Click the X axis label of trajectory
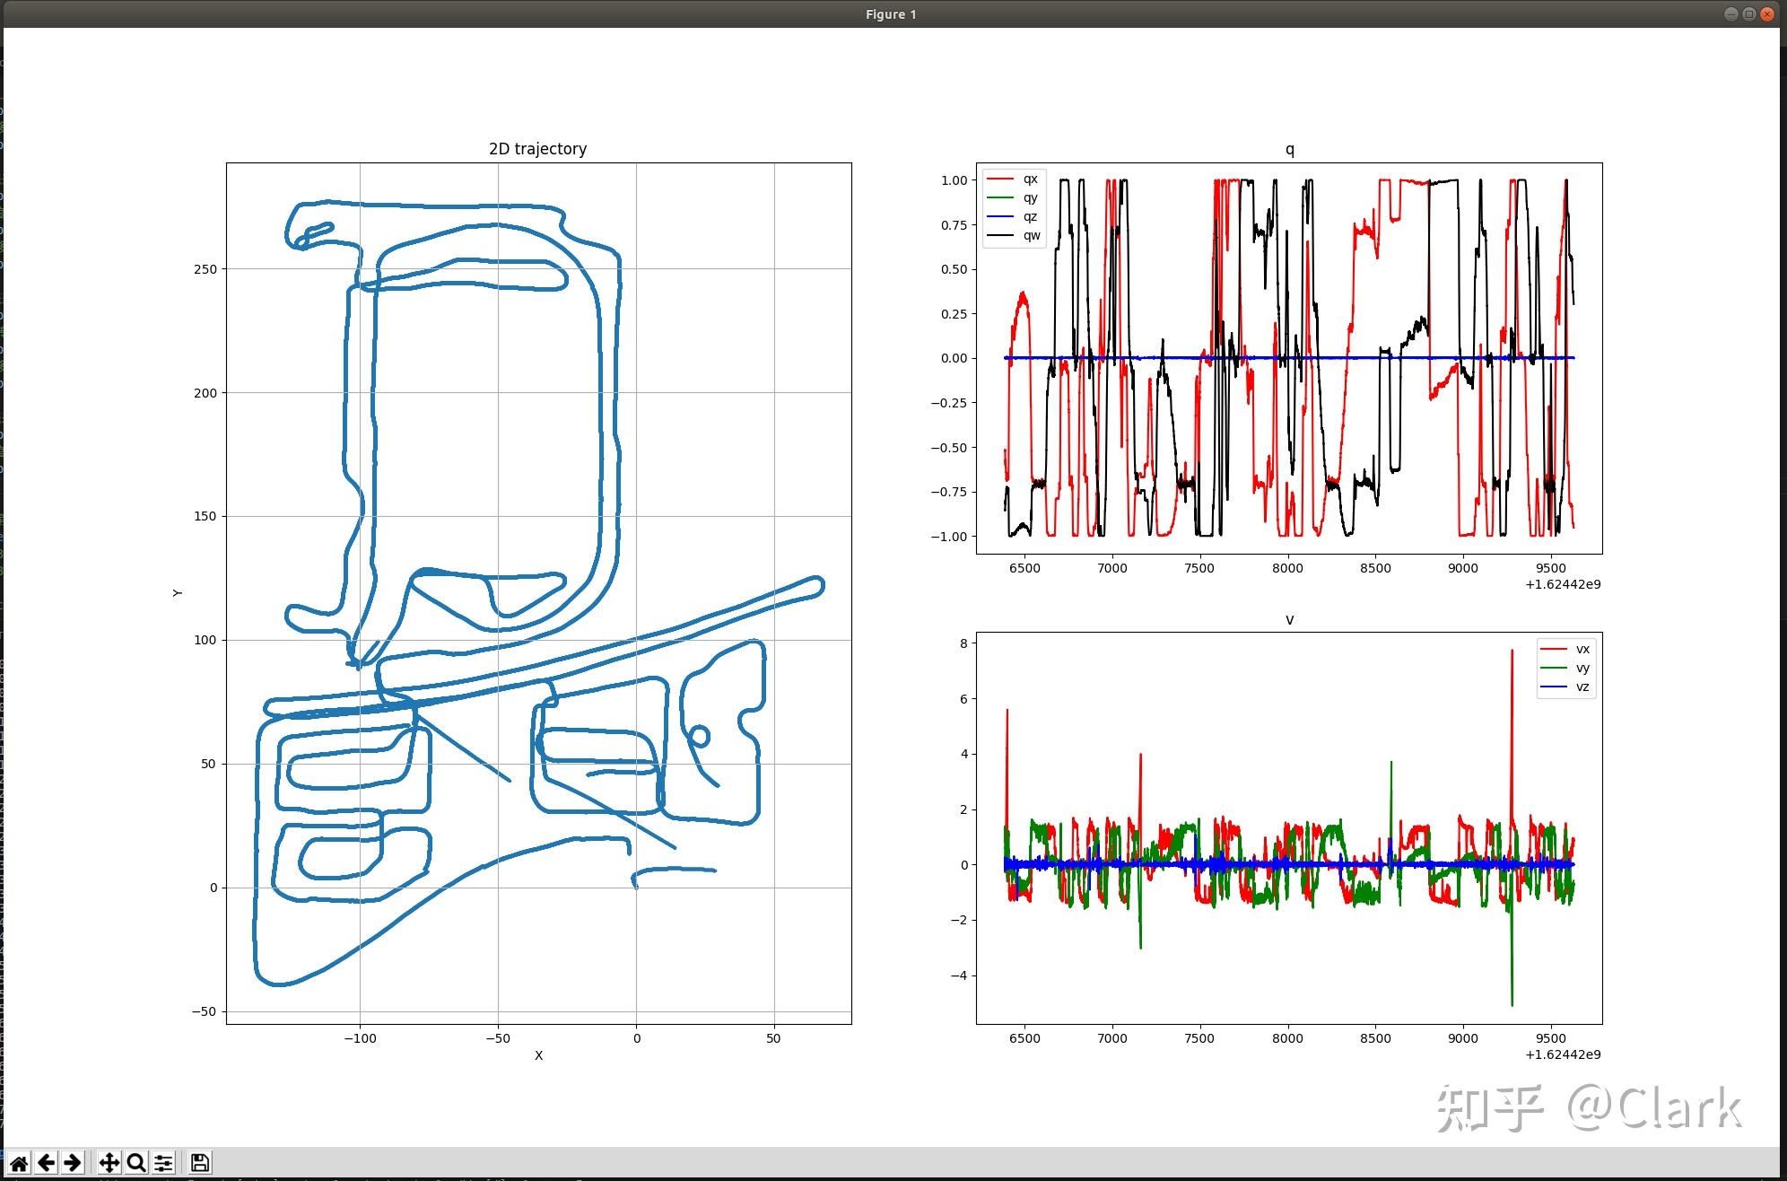Screen dimensions: 1787x1181 click(538, 1055)
